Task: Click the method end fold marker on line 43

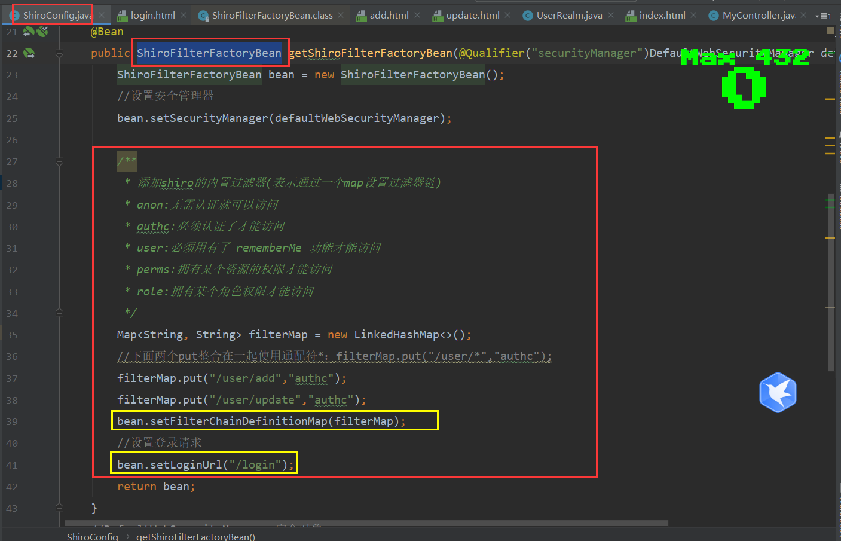Action: point(59,508)
